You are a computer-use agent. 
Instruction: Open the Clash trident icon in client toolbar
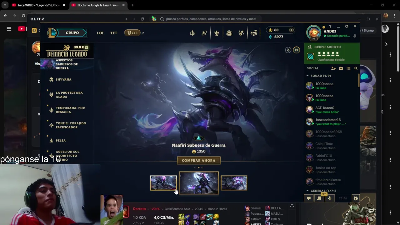pos(192,33)
